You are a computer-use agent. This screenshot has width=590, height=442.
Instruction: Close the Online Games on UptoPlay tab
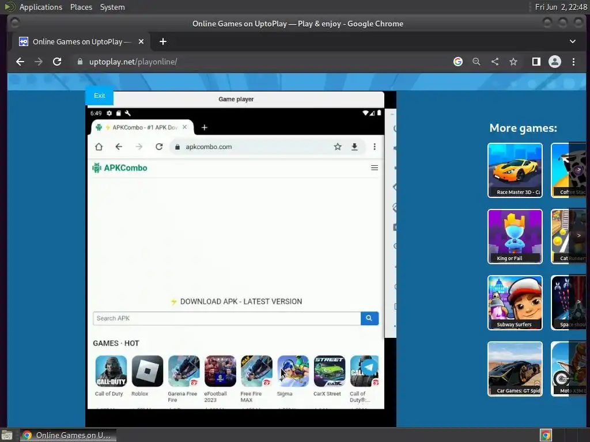tap(141, 41)
